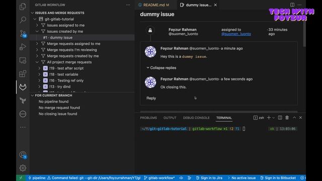Click the editor vertical scrollbar

pos(304,34)
